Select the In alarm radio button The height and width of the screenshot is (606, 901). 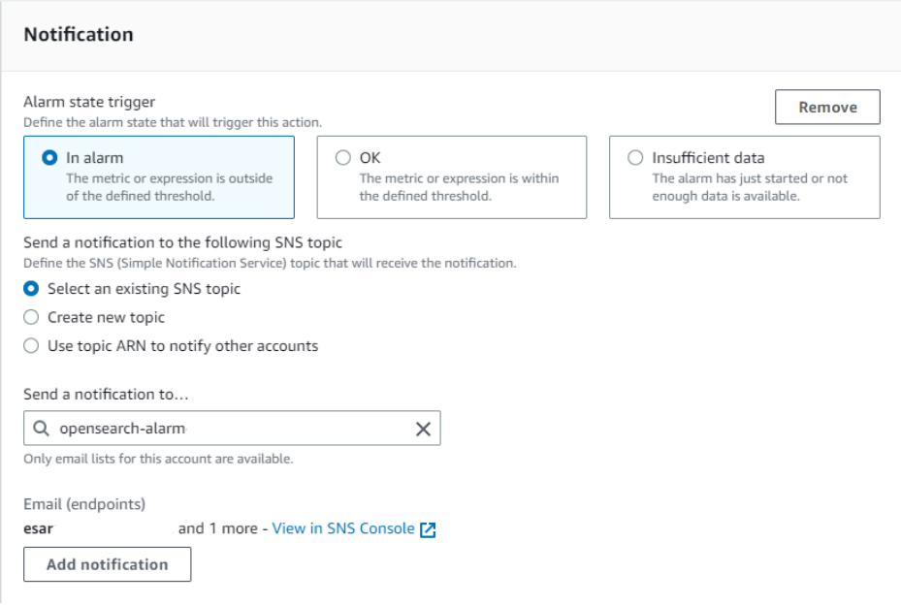50,157
